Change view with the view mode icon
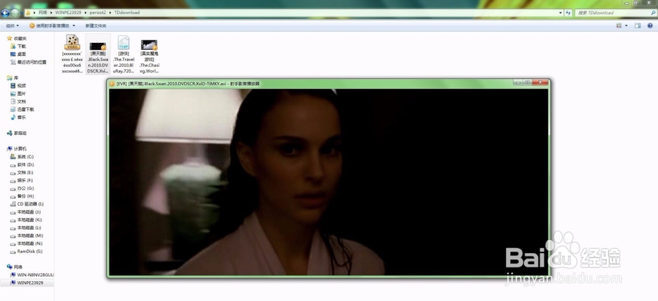 coord(619,26)
